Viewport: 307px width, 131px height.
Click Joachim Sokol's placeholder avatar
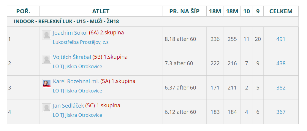pos(47,35)
